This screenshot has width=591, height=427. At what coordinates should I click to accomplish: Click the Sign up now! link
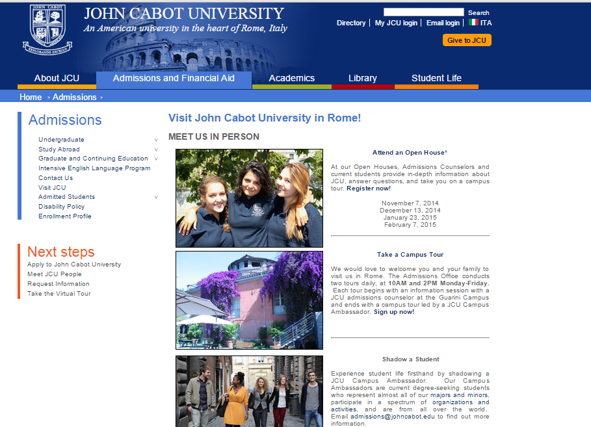(394, 312)
